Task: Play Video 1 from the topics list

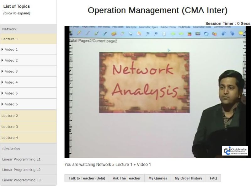Action: 11,50
